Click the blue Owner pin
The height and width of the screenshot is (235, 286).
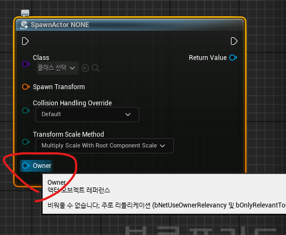click(26, 166)
